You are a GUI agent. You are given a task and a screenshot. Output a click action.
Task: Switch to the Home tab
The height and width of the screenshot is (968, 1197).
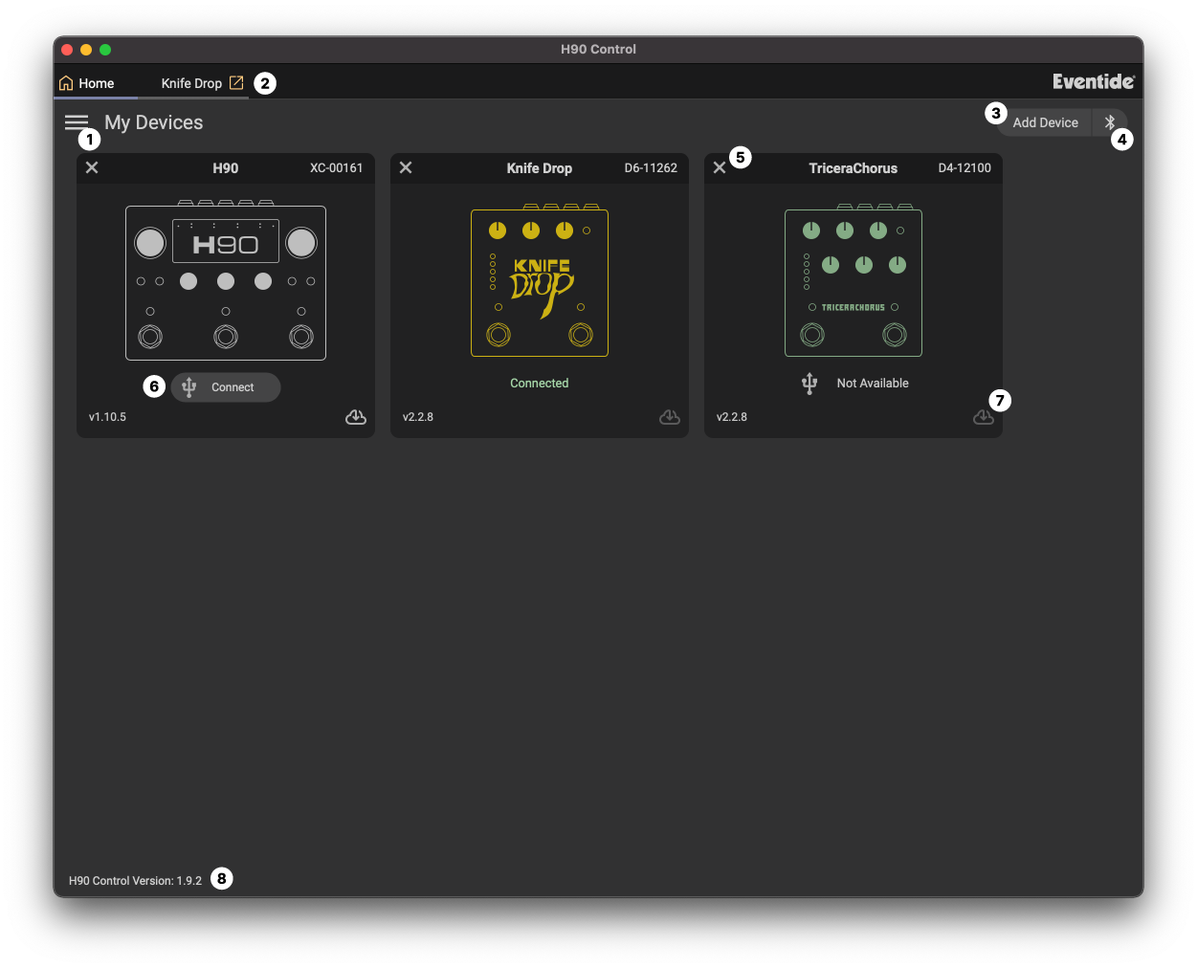click(87, 83)
